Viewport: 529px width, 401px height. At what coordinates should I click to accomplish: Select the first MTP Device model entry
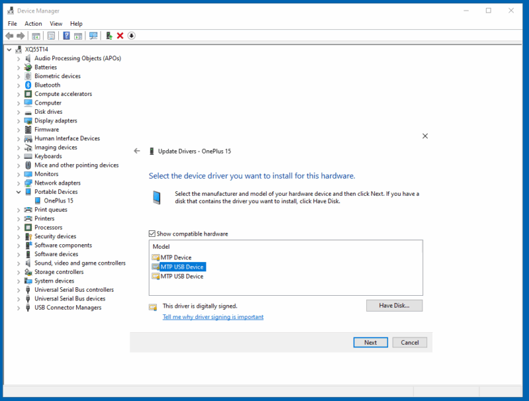point(176,257)
